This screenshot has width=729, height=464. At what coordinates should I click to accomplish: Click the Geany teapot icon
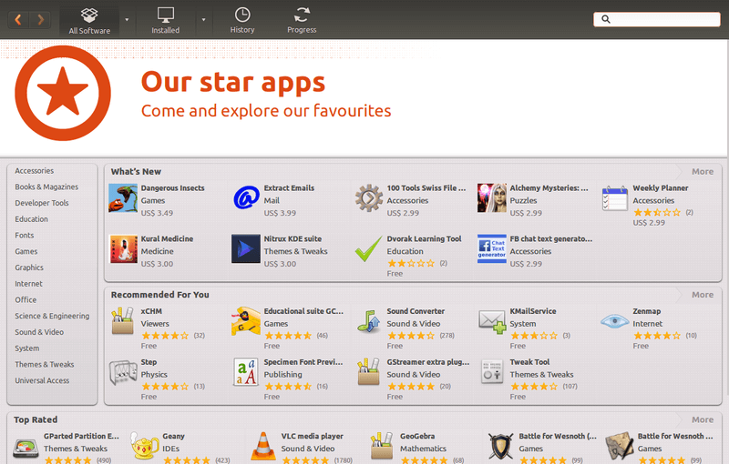coord(144,446)
